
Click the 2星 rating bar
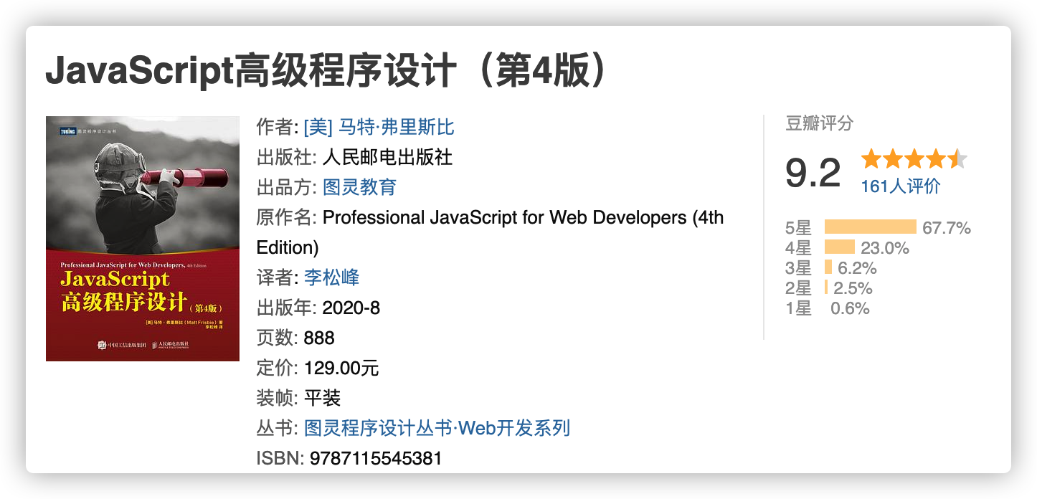(x=826, y=287)
